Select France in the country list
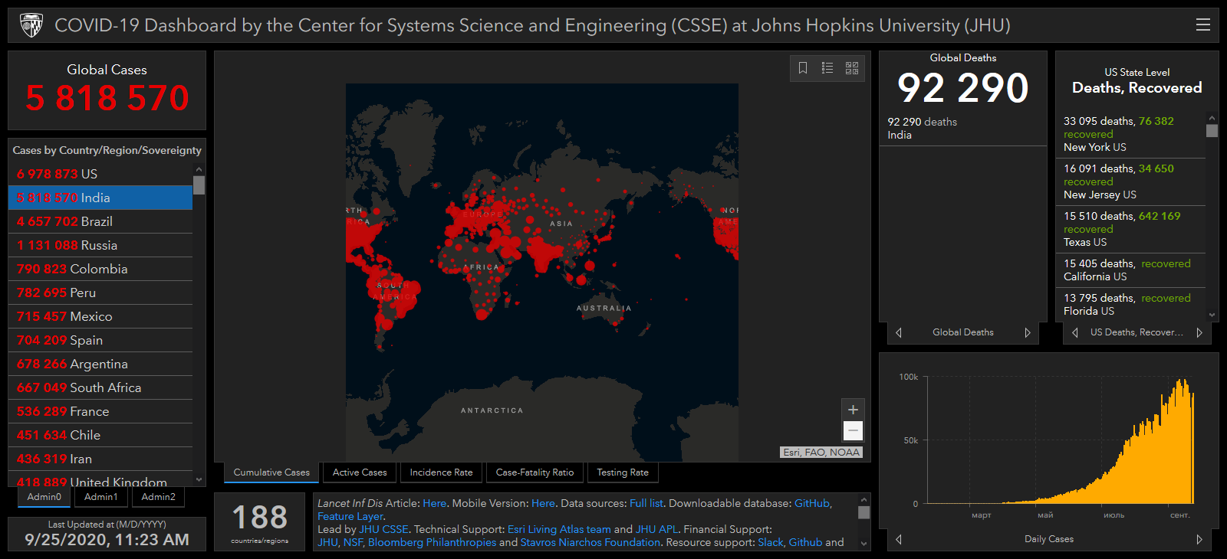 point(100,411)
